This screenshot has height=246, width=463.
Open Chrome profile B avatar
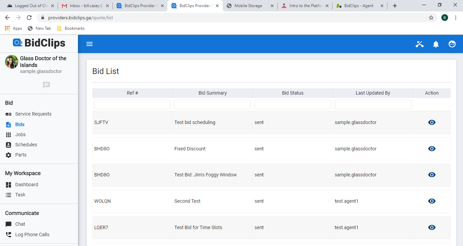(x=445, y=18)
